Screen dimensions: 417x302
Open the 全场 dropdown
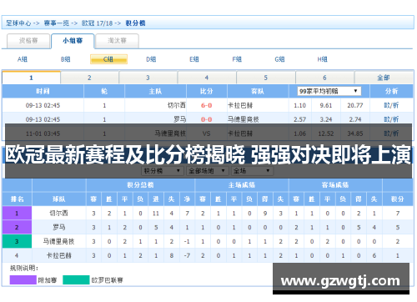[252, 171]
